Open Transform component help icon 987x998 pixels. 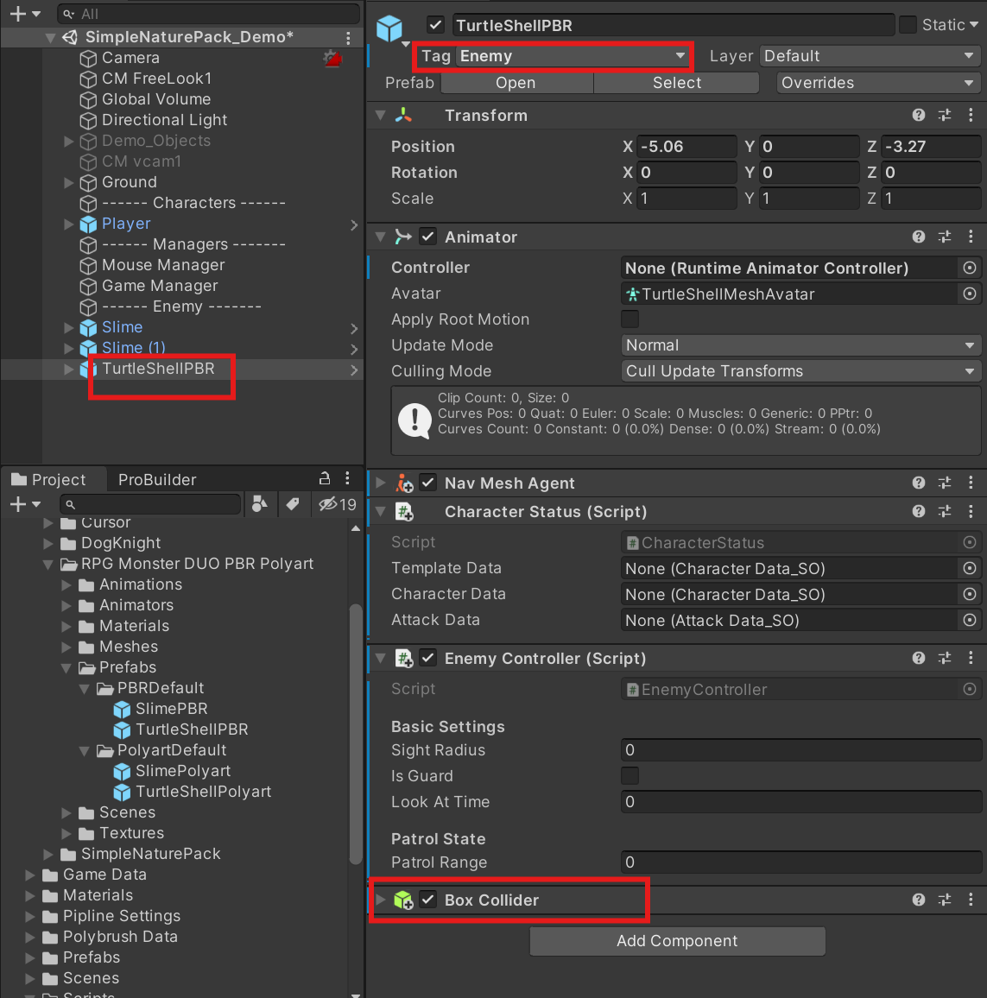click(x=918, y=115)
